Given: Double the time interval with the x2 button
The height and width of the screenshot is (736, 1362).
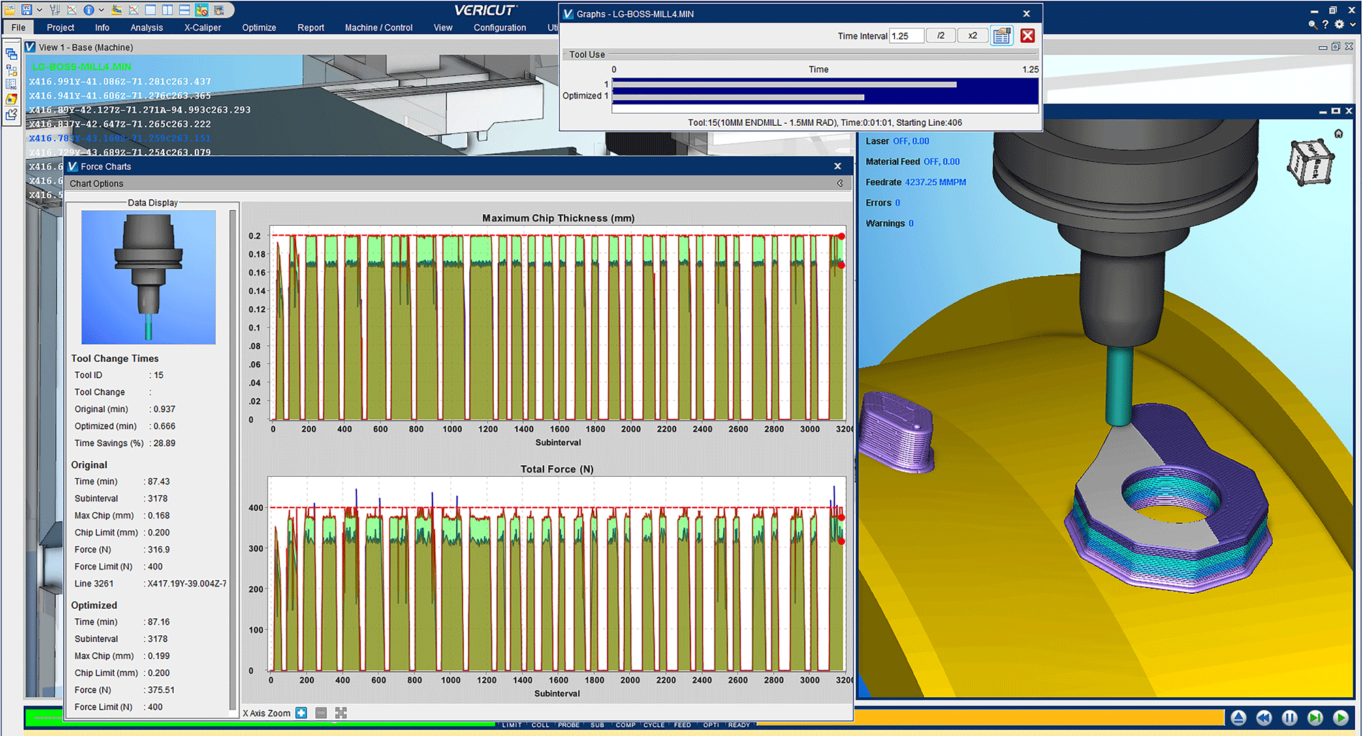Looking at the screenshot, I should coord(972,36).
